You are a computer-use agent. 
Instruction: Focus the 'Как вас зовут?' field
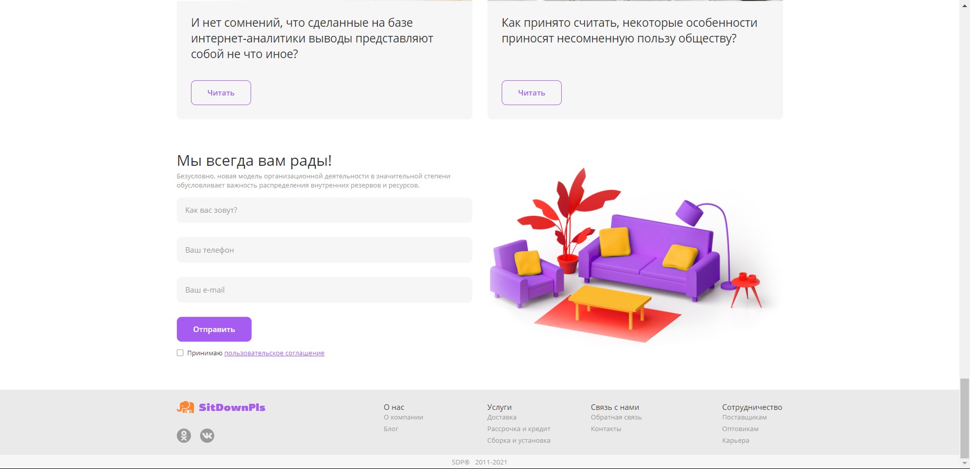click(x=324, y=210)
